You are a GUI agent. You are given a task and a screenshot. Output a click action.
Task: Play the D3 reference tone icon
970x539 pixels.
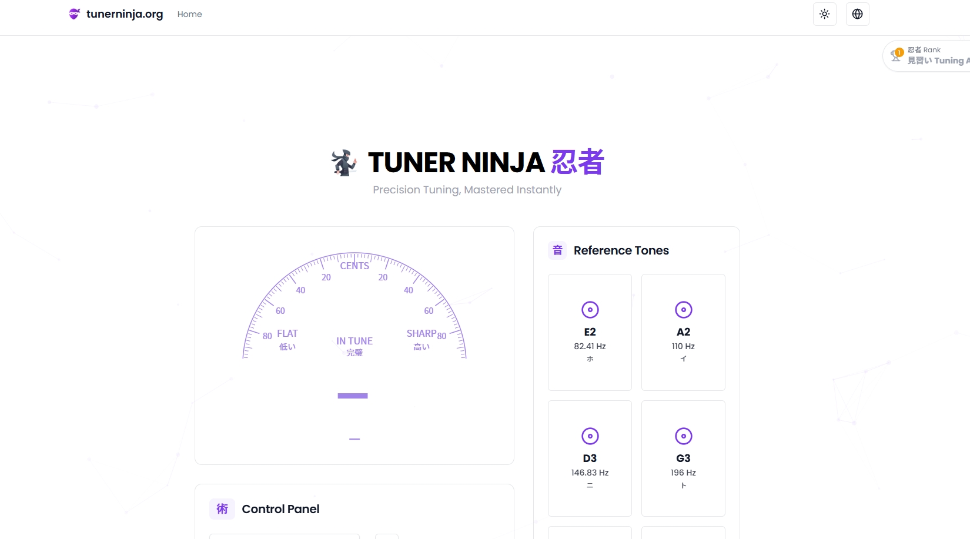click(x=590, y=436)
